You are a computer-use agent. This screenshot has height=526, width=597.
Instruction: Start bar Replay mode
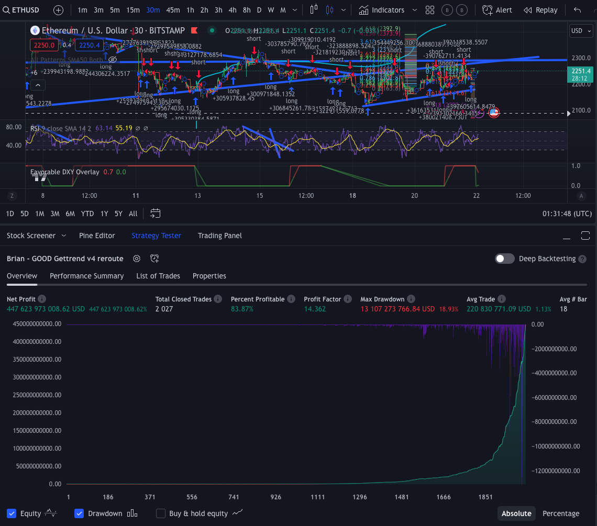pos(540,9)
